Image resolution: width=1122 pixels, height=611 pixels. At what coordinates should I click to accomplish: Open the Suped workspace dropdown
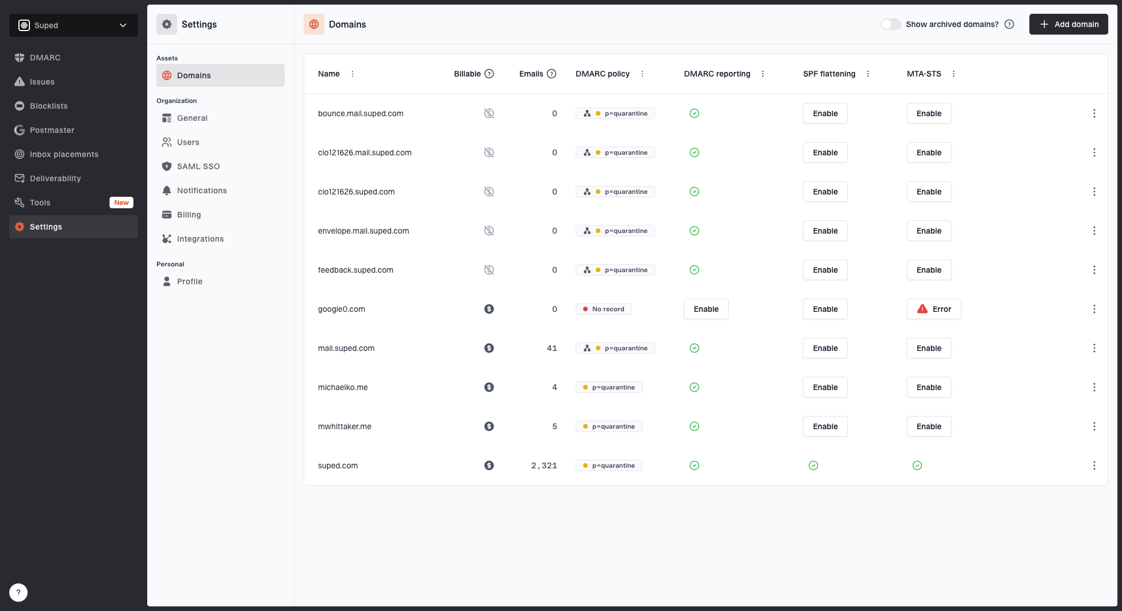point(74,25)
